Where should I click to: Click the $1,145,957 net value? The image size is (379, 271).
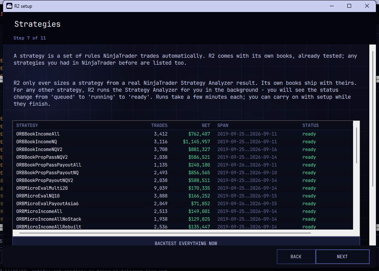(196, 142)
